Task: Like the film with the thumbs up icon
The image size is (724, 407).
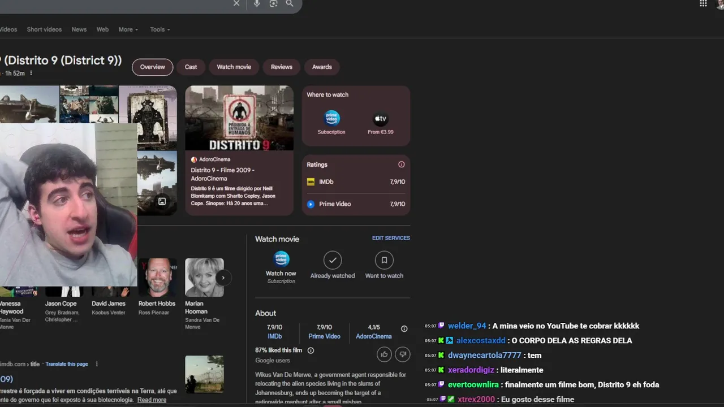Action: [385, 354]
